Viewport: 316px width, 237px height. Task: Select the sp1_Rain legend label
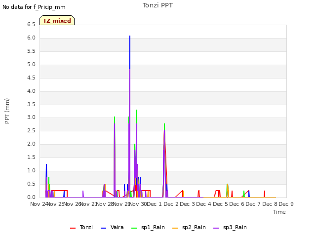[153, 227]
